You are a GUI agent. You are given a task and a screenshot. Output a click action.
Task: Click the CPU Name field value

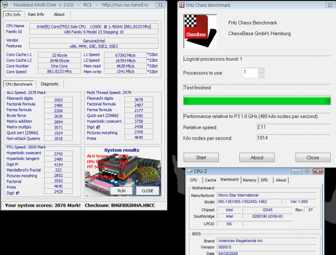click(x=94, y=26)
